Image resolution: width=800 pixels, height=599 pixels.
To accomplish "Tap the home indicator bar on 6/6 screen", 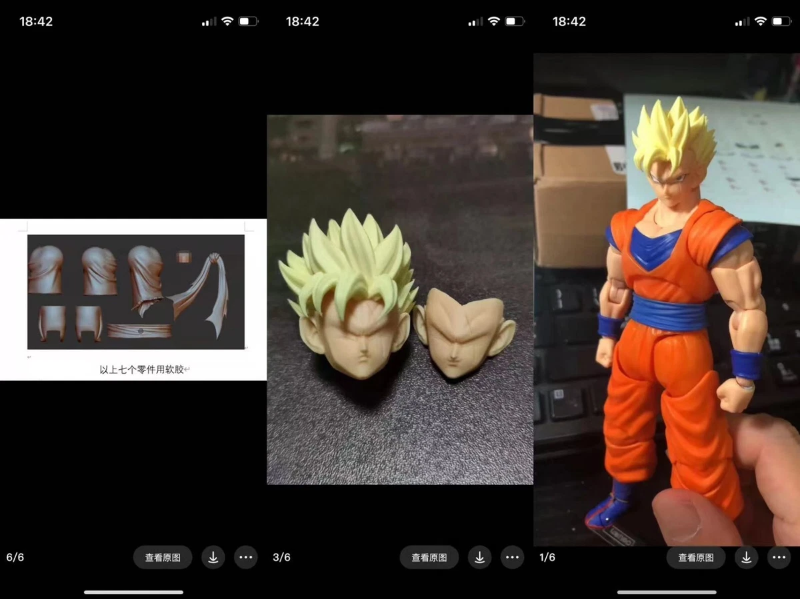I will click(x=133, y=592).
